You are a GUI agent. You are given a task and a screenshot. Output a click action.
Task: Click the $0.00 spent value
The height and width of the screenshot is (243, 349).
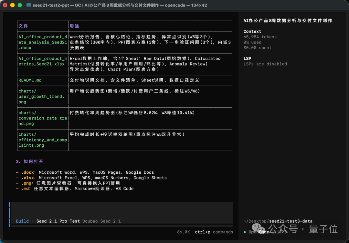pyautogui.click(x=257, y=48)
